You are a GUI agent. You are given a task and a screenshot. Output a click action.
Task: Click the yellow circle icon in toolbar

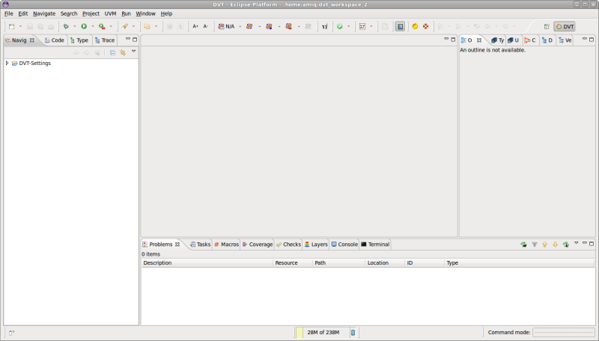(x=415, y=26)
